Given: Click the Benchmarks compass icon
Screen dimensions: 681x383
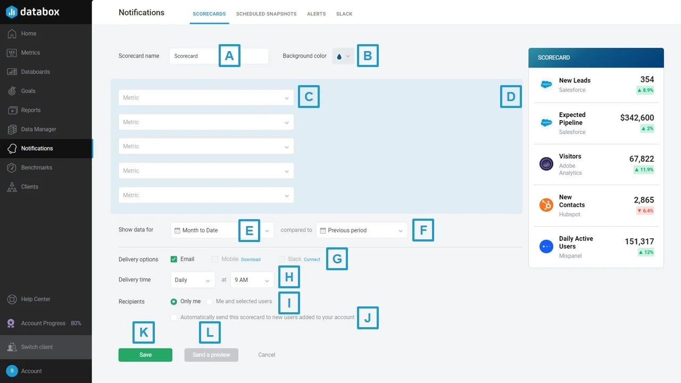Looking at the screenshot, I should [x=12, y=168].
